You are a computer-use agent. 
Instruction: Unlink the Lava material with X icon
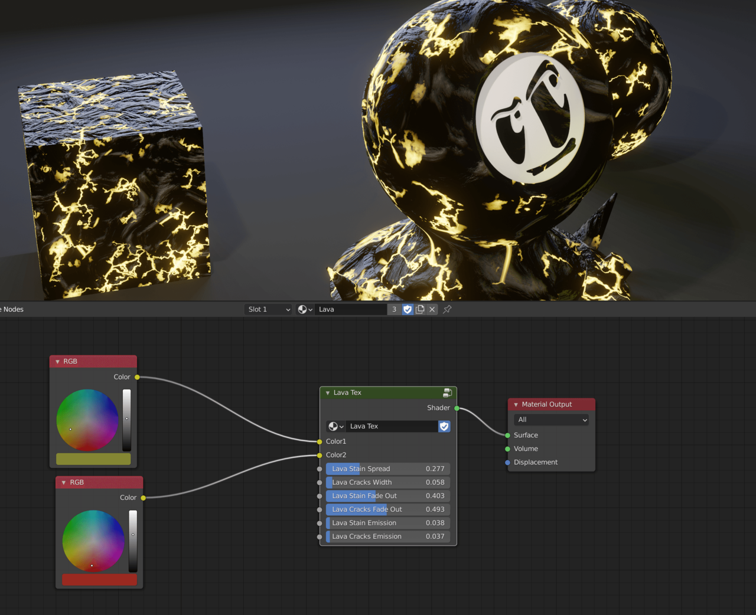(x=432, y=309)
